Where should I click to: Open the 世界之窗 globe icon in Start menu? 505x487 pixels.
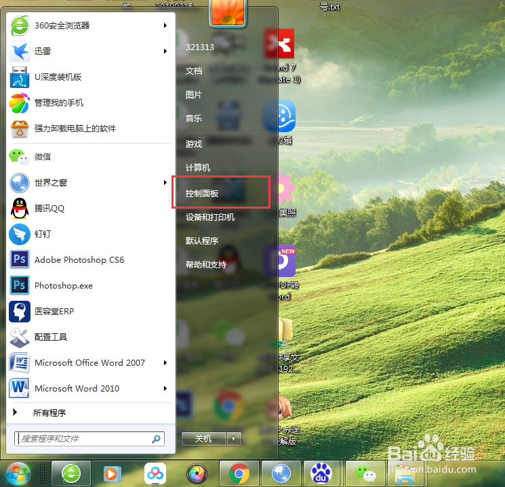pyautogui.click(x=20, y=183)
